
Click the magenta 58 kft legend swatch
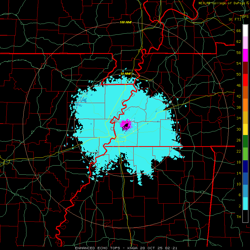point(245,55)
